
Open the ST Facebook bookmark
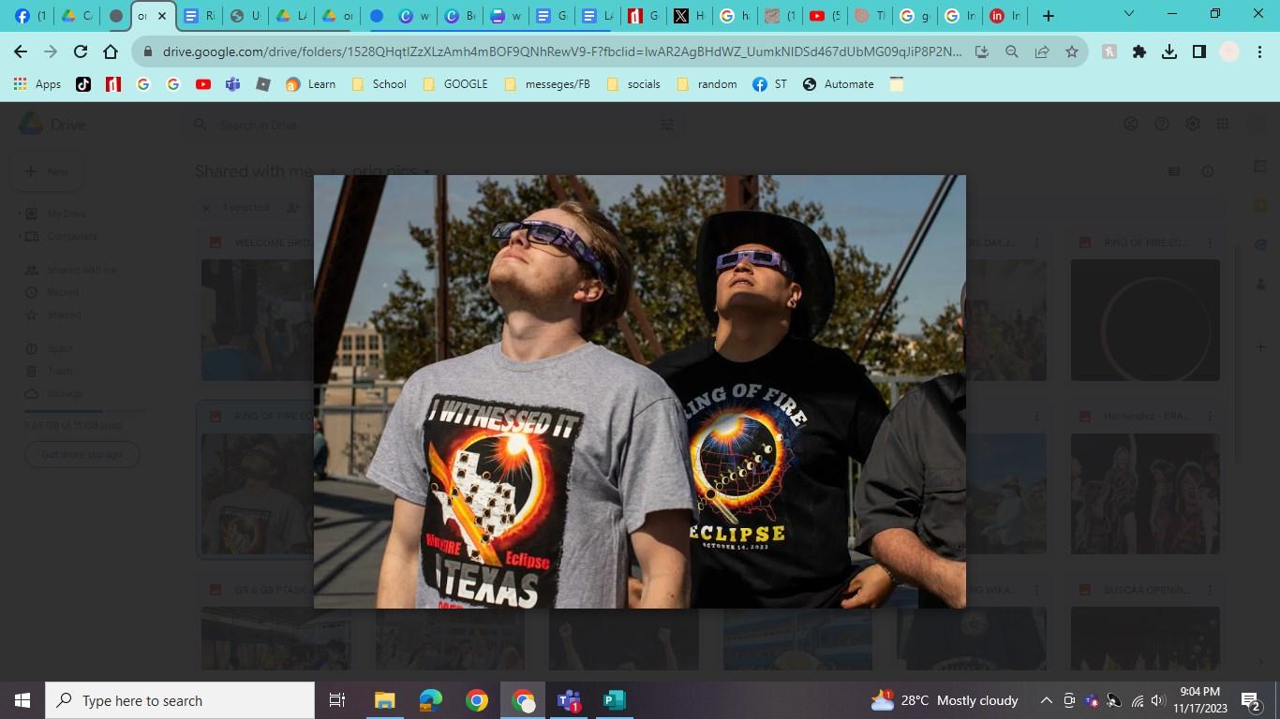[770, 84]
